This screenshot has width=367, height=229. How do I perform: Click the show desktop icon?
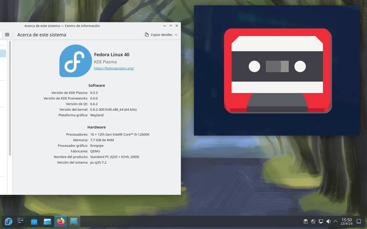pyautogui.click(x=359, y=221)
